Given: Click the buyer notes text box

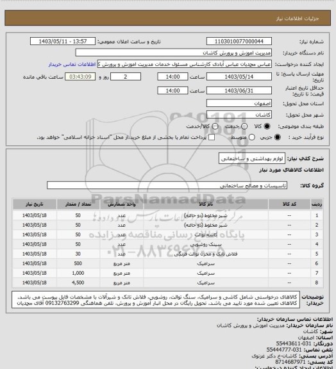Looking at the screenshot, I should tap(156, 300).
